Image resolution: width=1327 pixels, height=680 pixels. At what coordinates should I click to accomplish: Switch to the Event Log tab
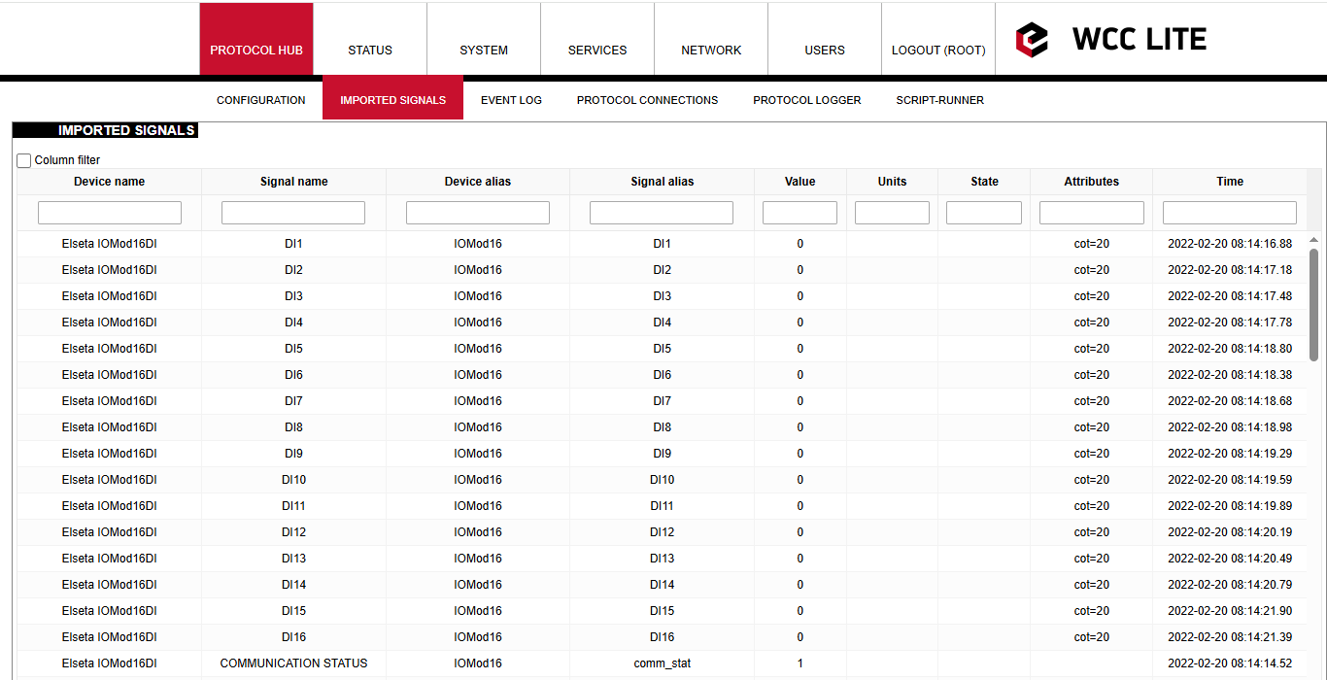[511, 100]
